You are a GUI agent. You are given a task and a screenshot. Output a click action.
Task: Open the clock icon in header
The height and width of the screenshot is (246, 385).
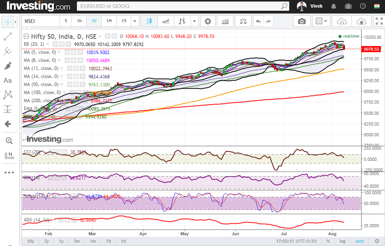tap(363, 6)
